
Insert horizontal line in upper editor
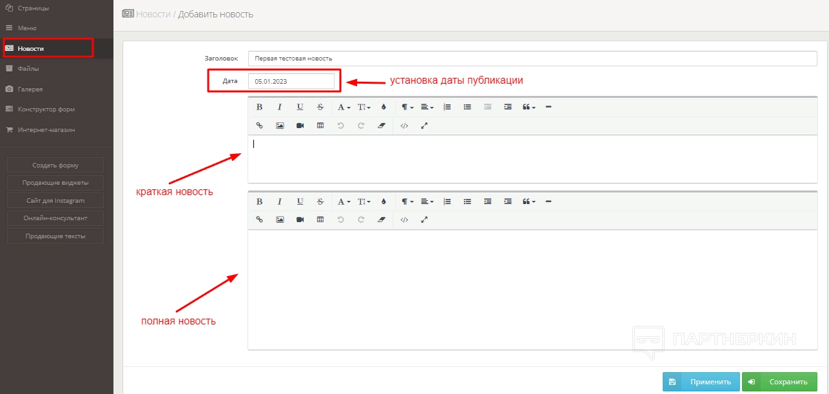[x=549, y=107]
